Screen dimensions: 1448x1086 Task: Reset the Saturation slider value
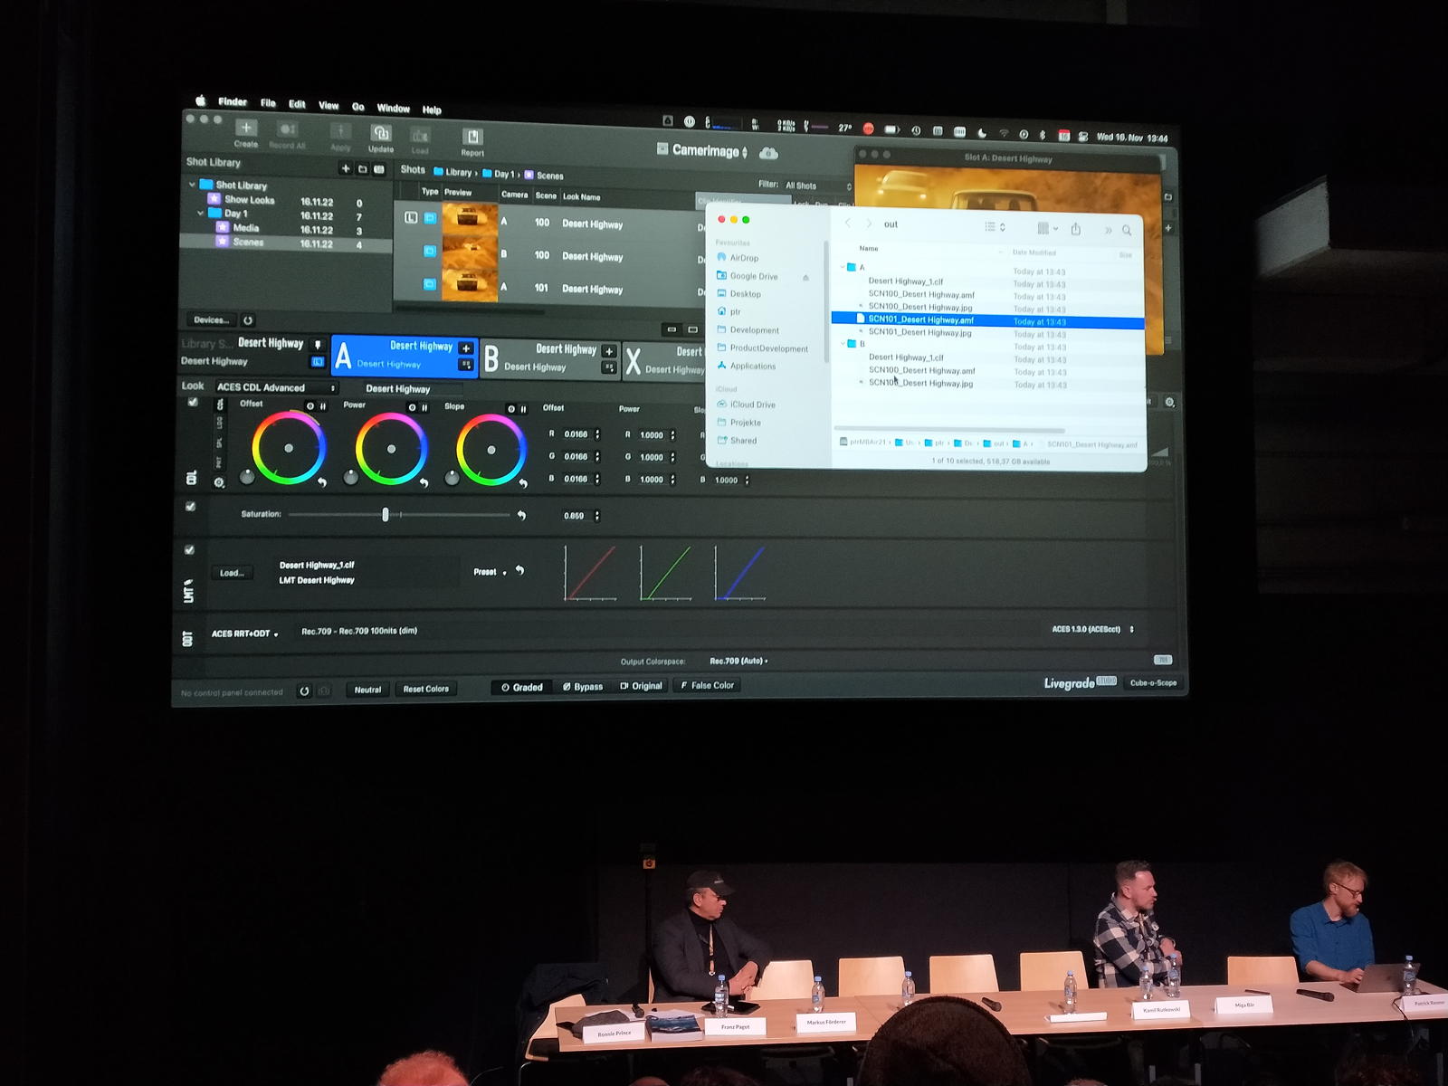tap(521, 516)
